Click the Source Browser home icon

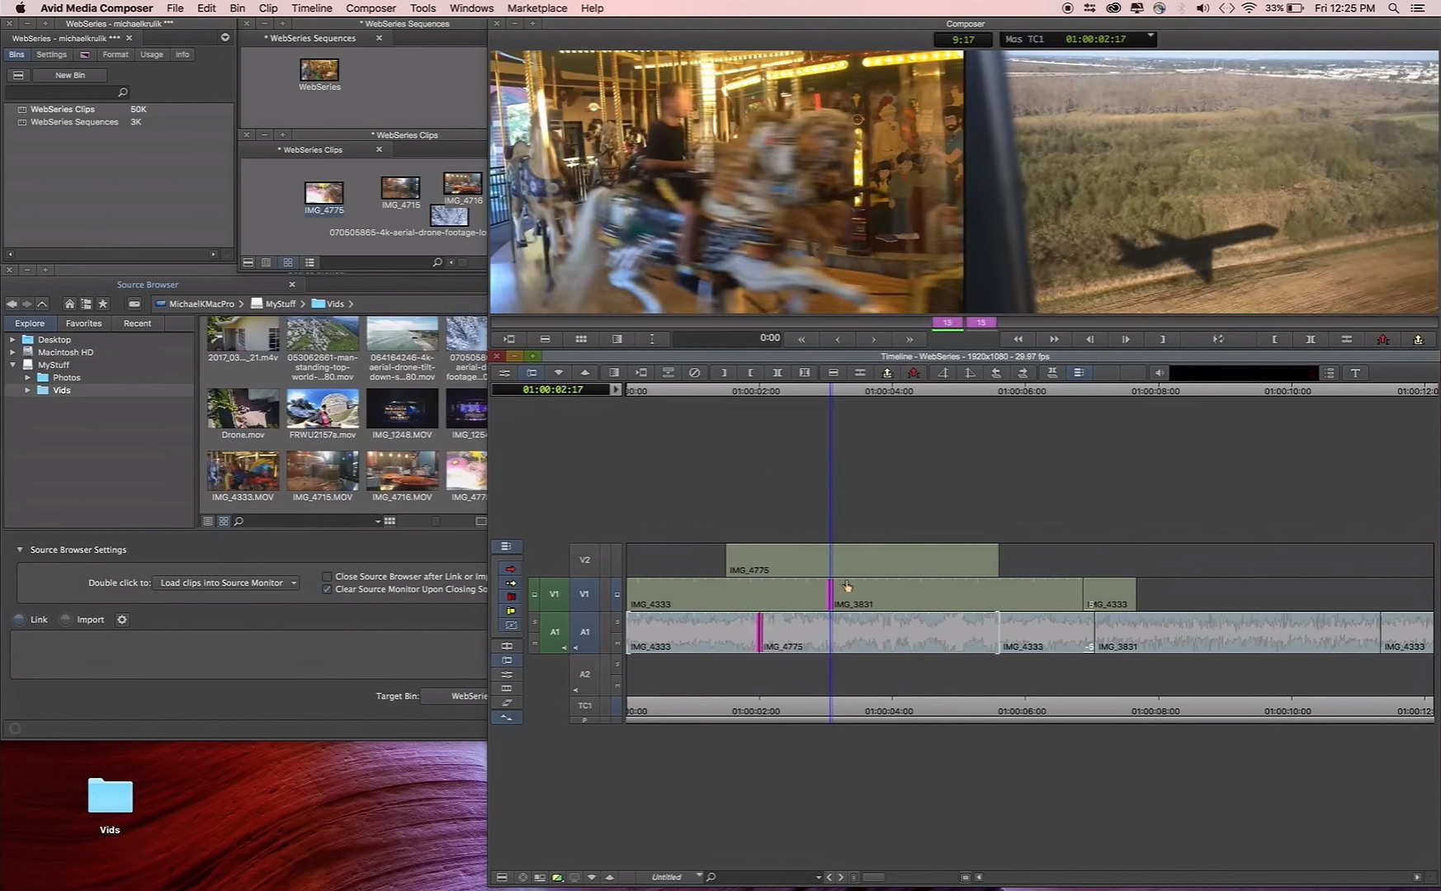(69, 304)
